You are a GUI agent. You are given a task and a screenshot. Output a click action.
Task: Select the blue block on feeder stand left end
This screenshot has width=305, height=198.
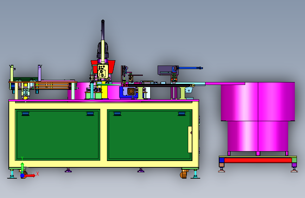[222, 160]
